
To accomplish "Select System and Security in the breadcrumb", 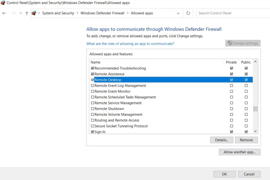I will [x=58, y=13].
